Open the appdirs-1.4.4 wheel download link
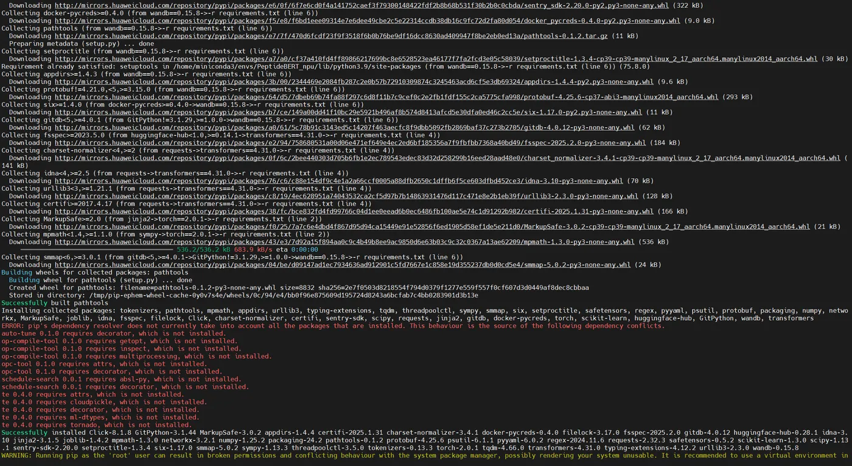The image size is (852, 466). (x=354, y=82)
